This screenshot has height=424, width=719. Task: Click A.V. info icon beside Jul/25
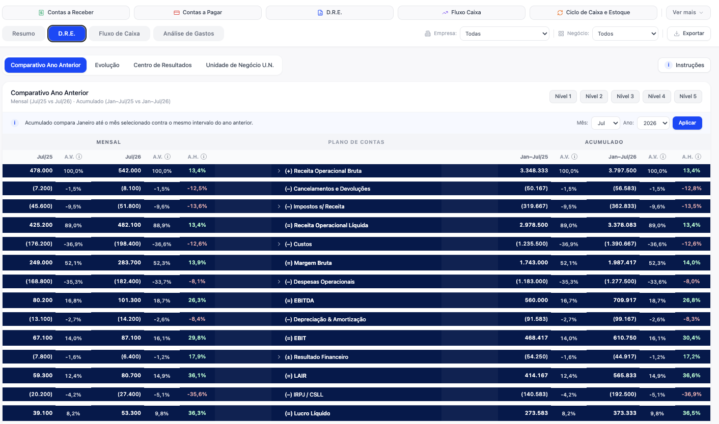pos(79,157)
